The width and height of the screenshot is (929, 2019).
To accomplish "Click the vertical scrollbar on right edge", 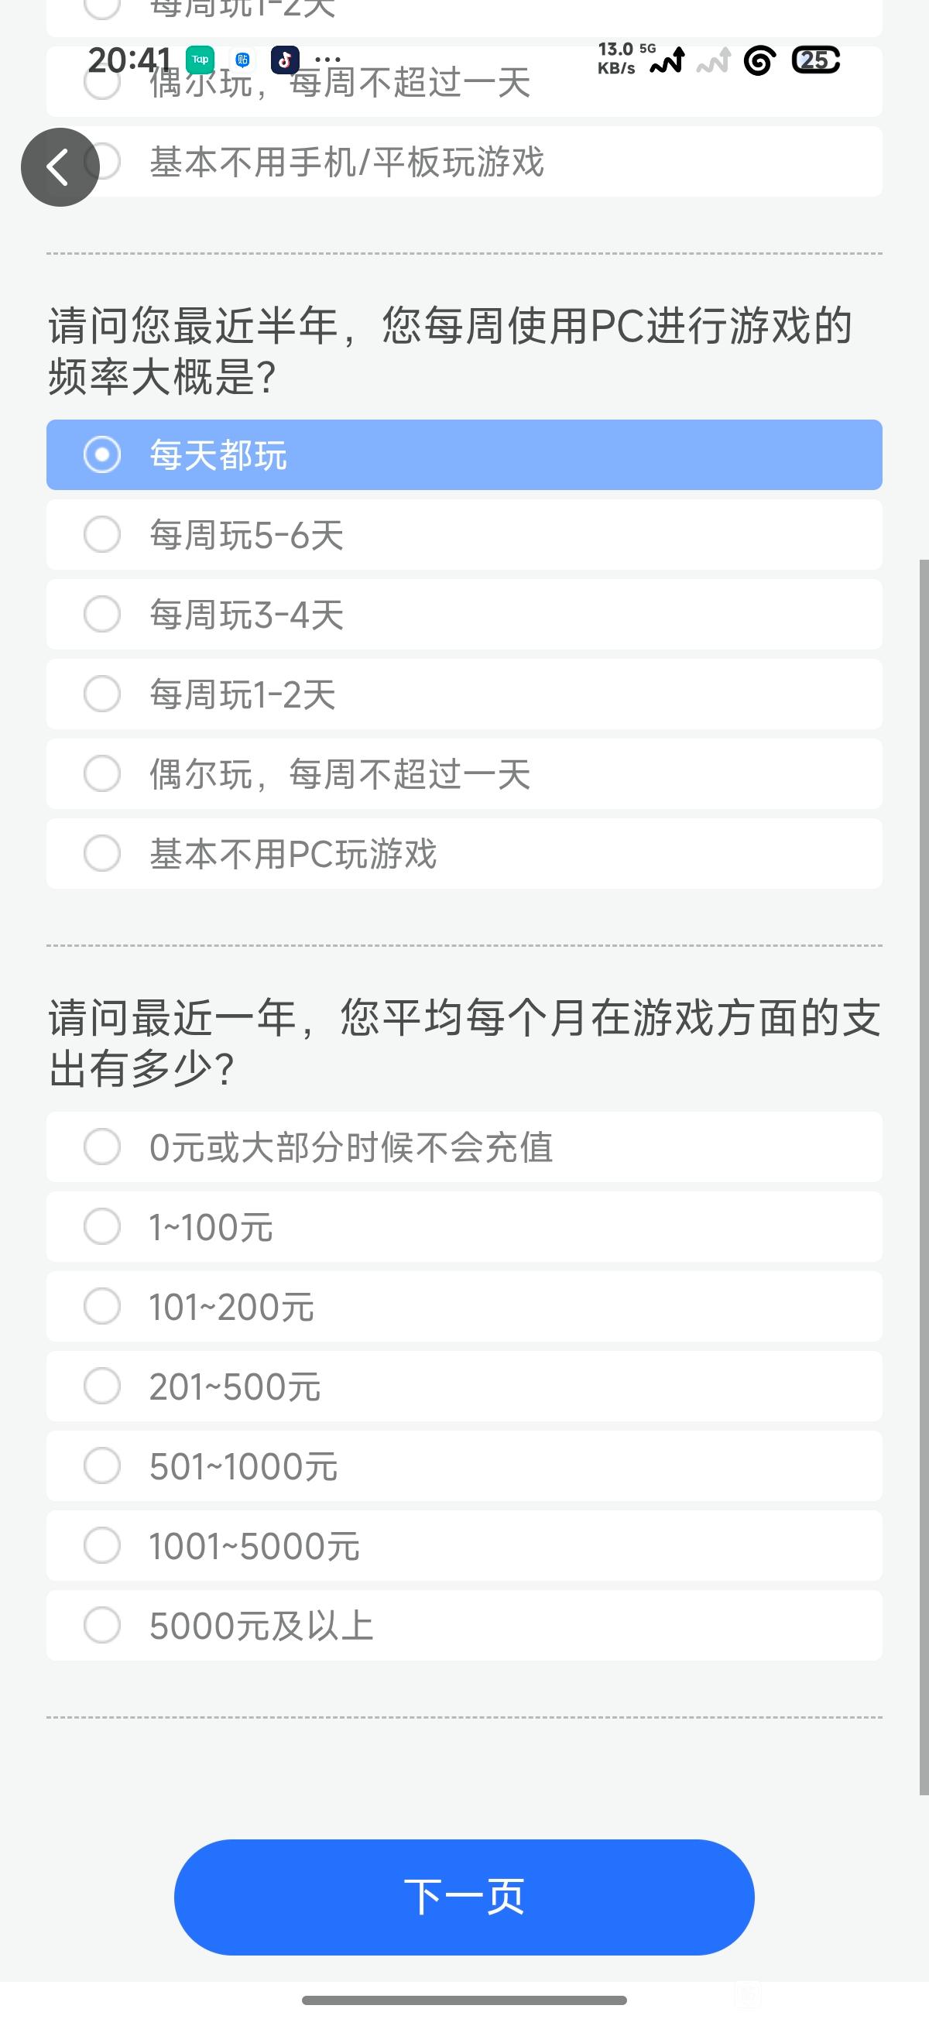I will tap(924, 1176).
